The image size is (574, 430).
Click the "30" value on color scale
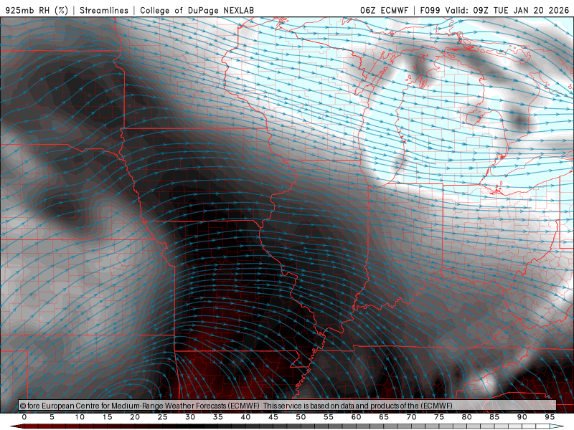pos(190,417)
